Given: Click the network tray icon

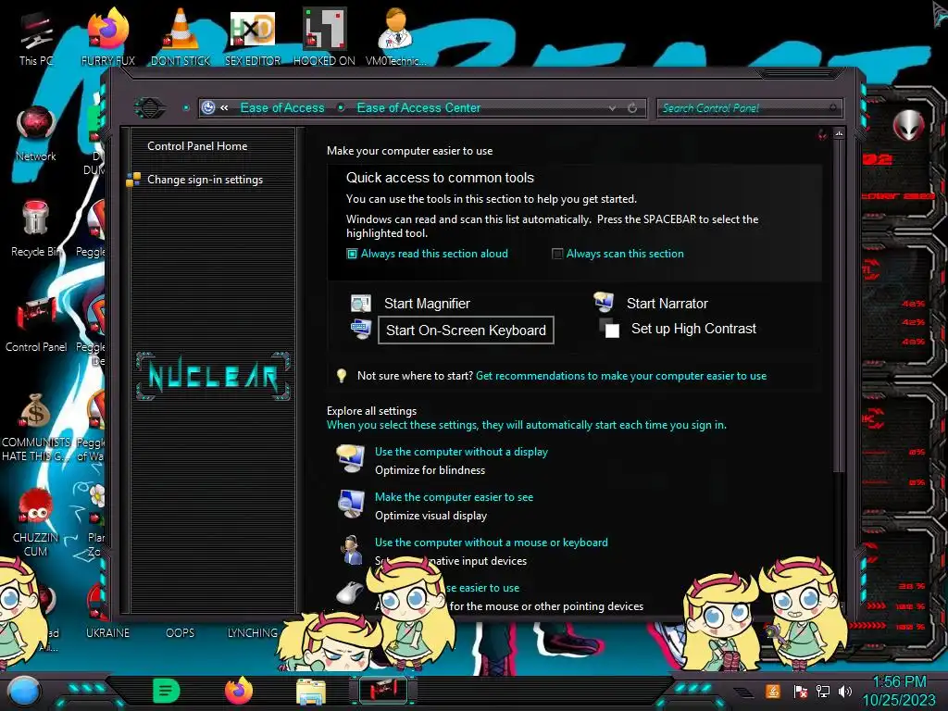Looking at the screenshot, I should point(823,691).
